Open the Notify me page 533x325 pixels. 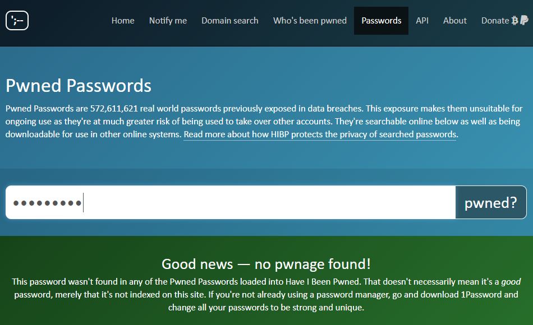click(x=168, y=21)
